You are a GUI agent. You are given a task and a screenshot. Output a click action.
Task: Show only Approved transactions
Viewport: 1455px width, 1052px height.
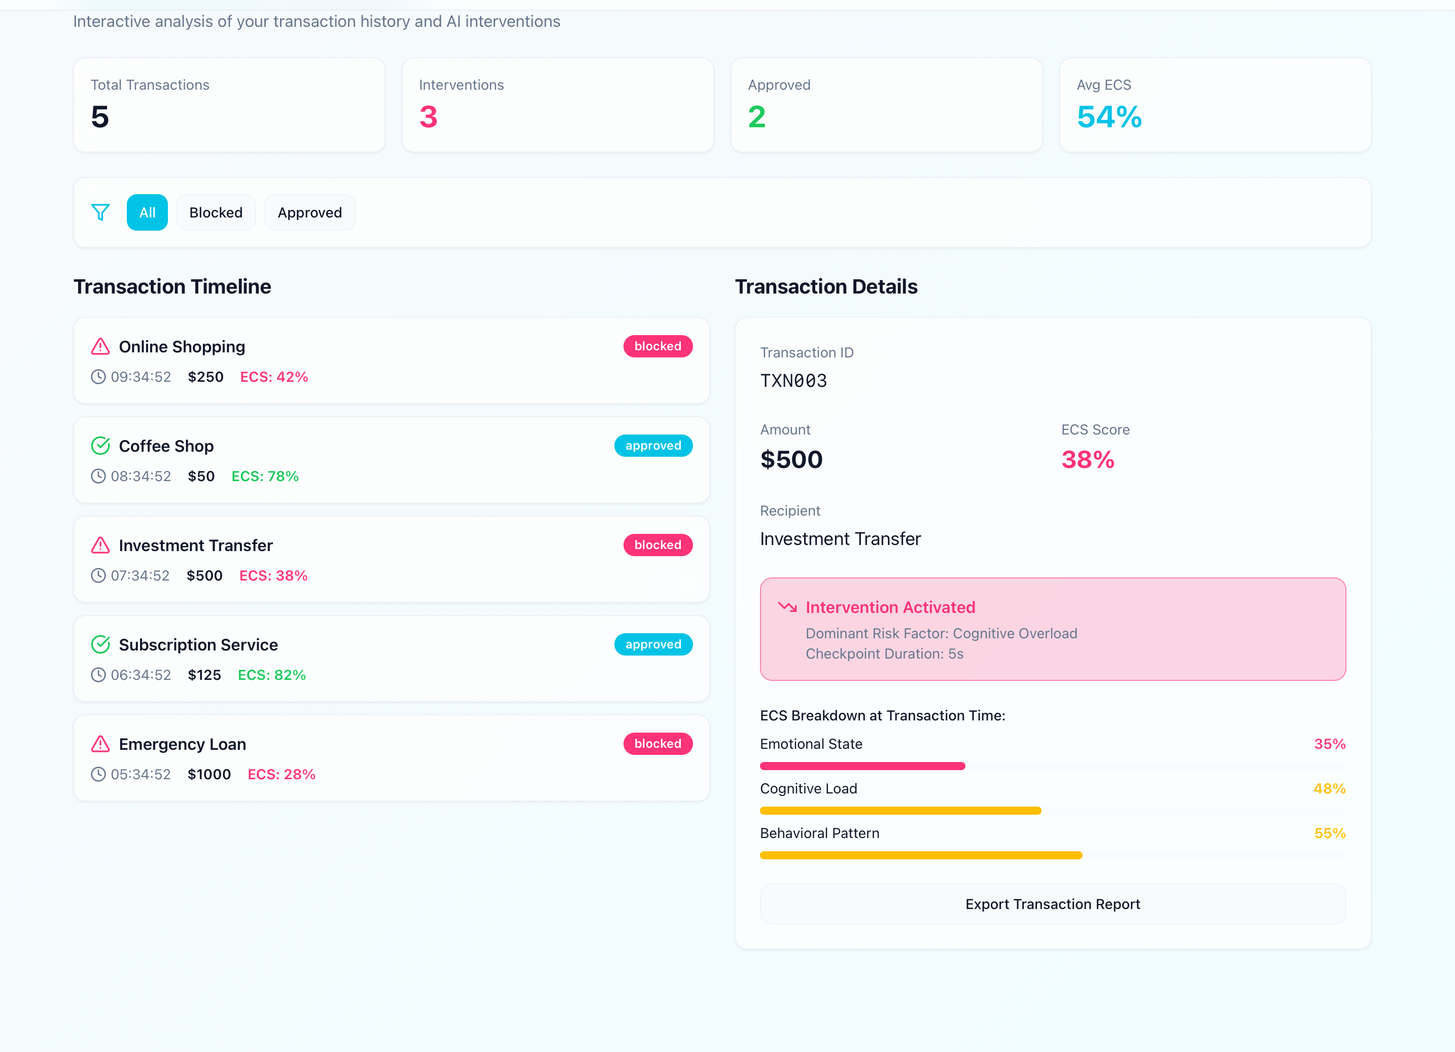[x=309, y=212]
